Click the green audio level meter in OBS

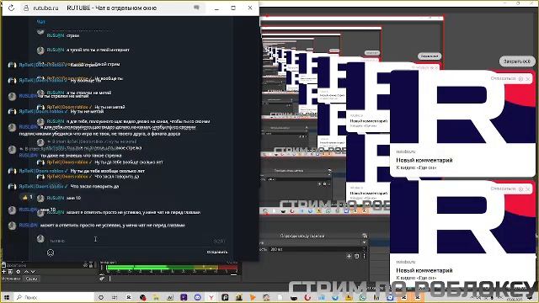tap(172, 268)
